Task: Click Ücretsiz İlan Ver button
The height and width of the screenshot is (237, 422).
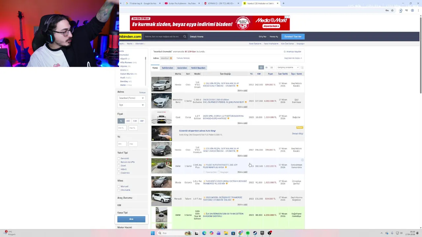Action: pos(293,37)
